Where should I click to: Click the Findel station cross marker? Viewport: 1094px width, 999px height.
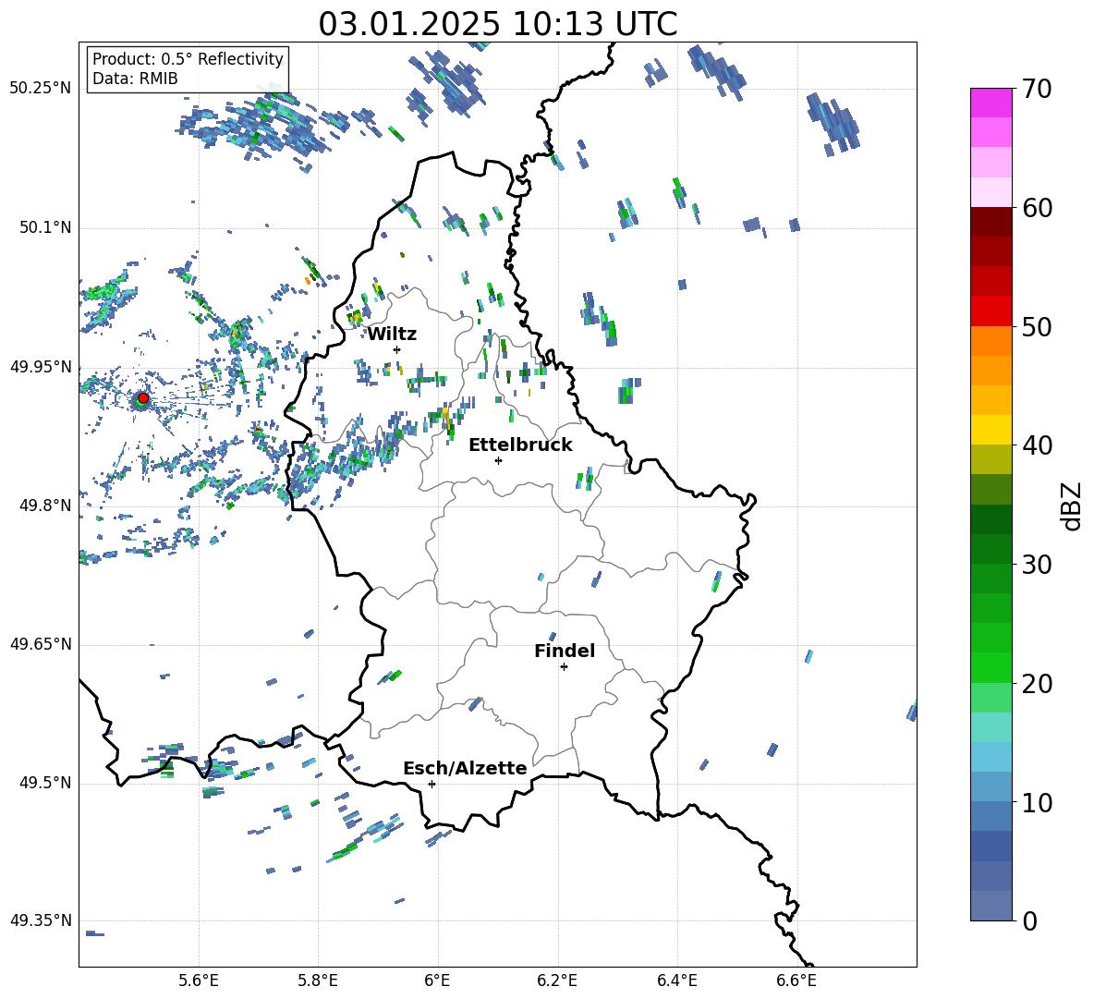(x=564, y=666)
